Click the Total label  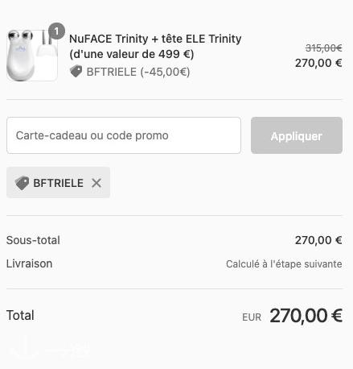point(20,315)
